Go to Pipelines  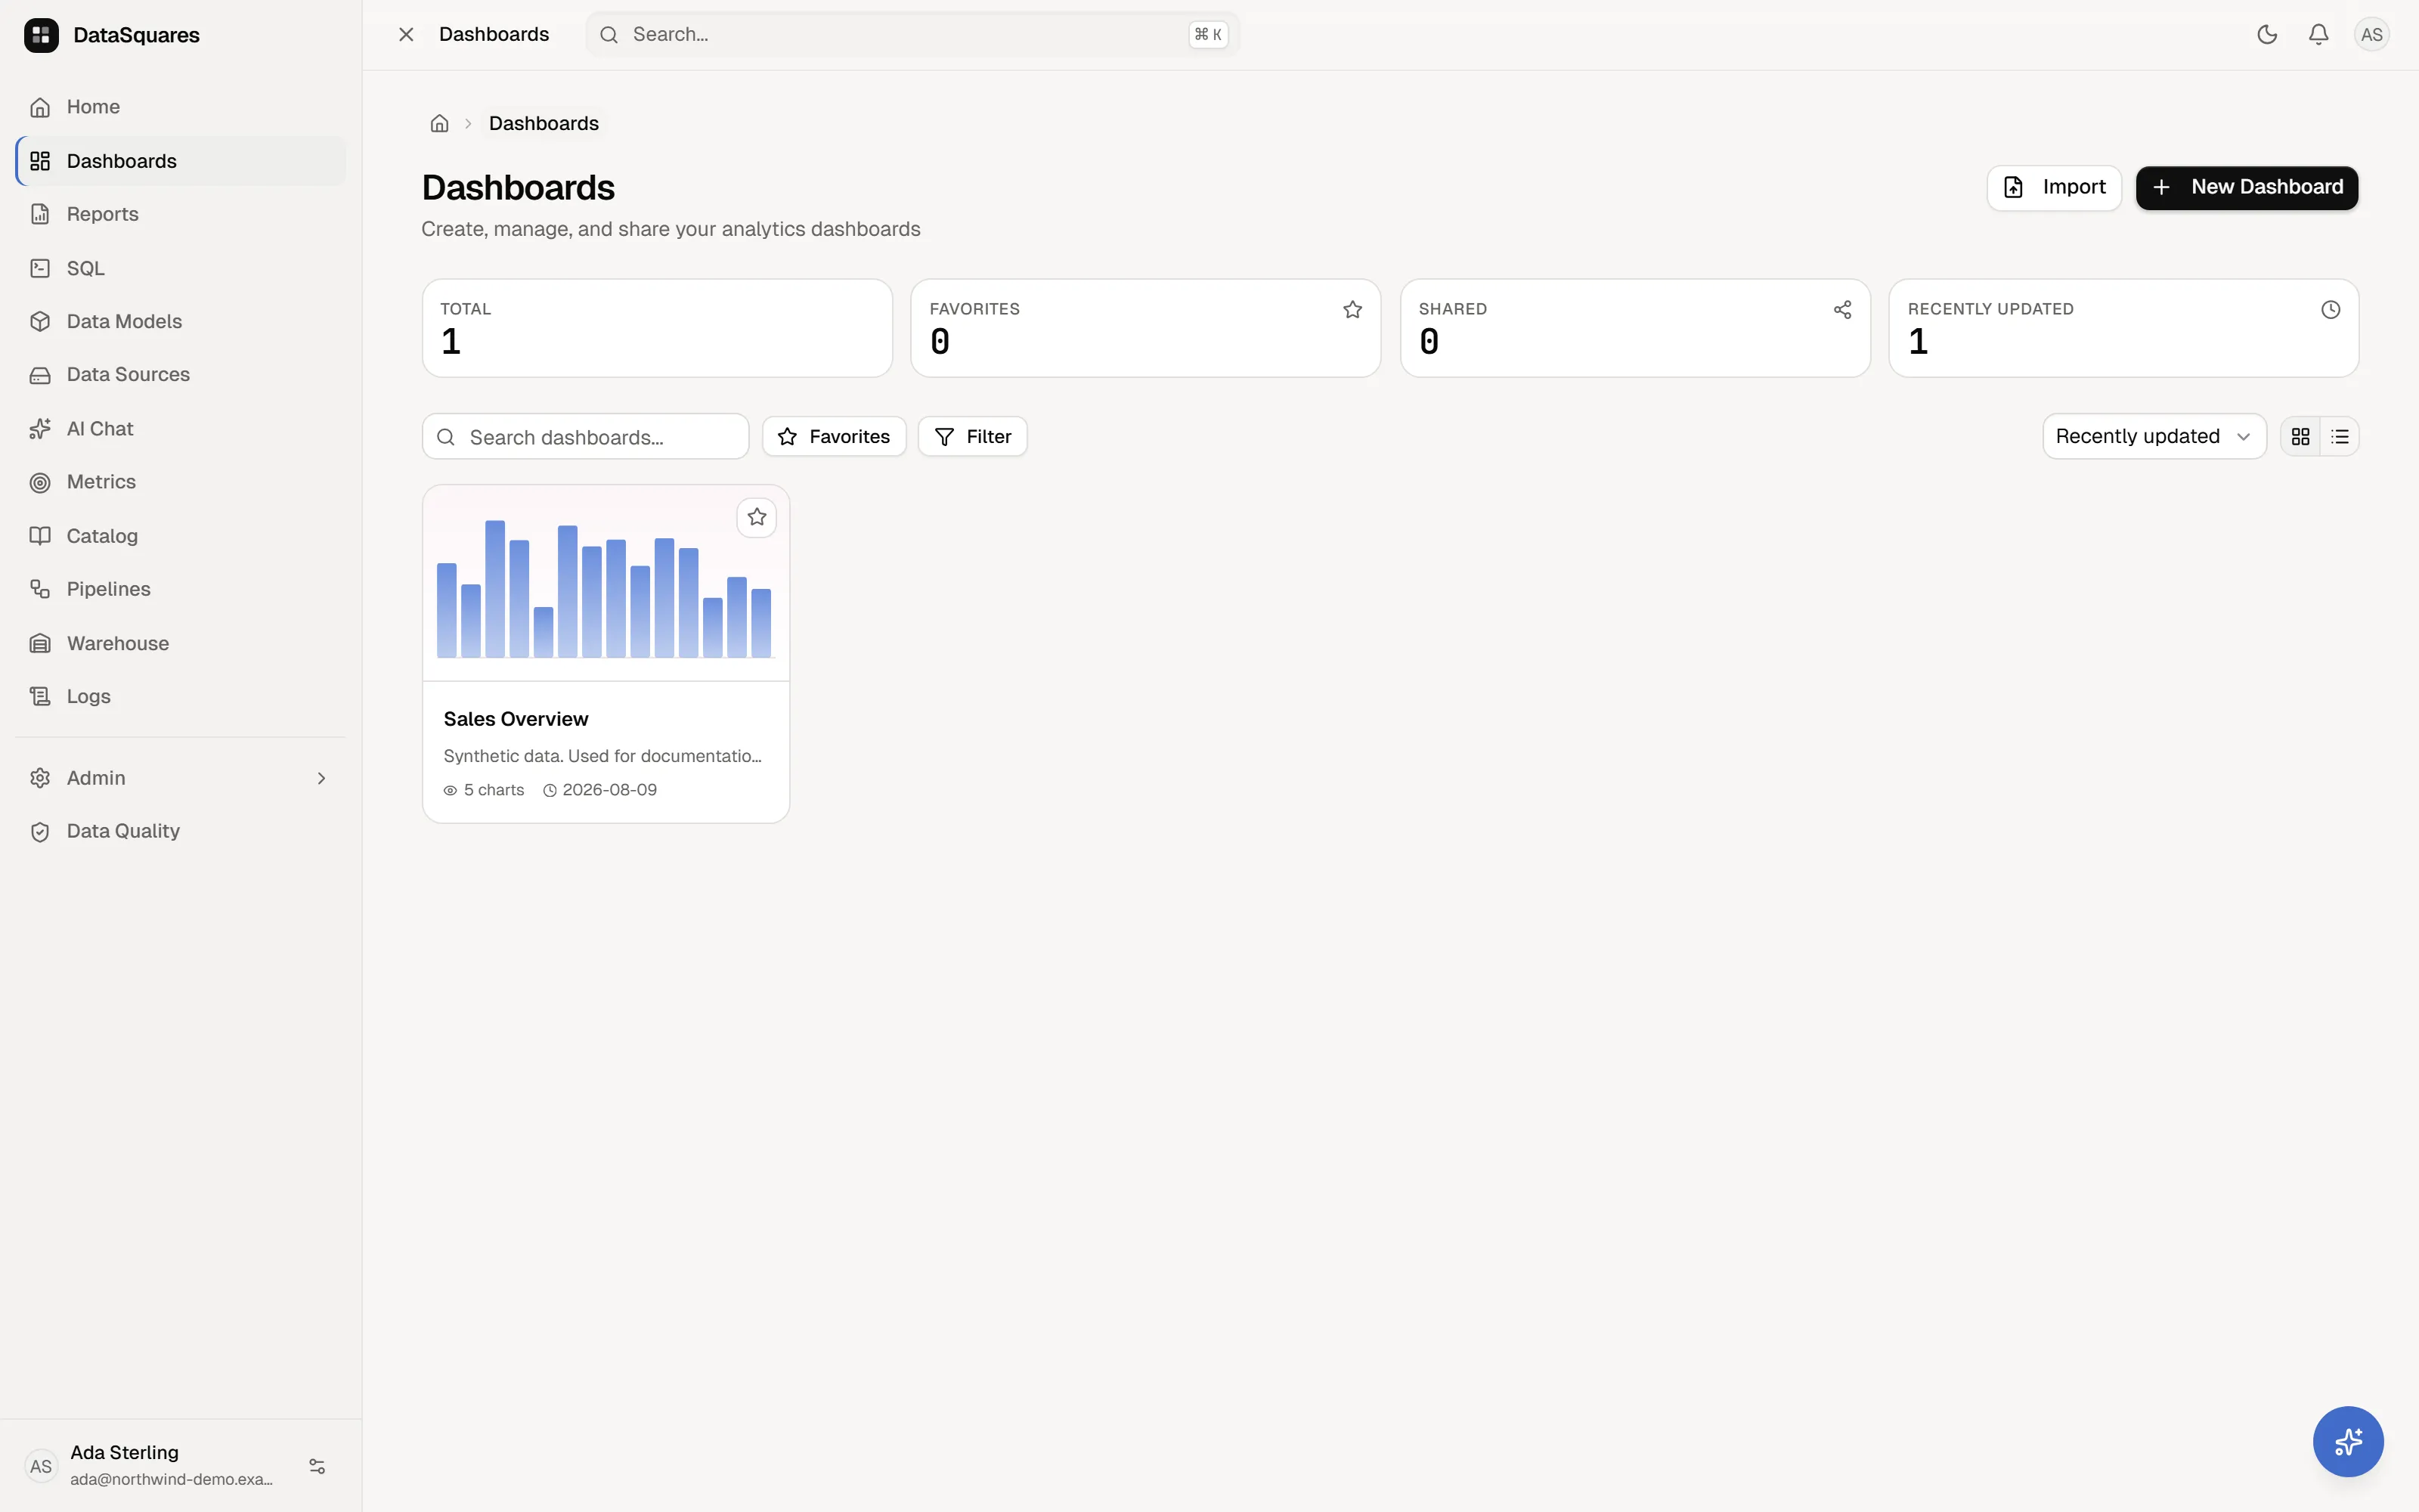tap(180, 589)
